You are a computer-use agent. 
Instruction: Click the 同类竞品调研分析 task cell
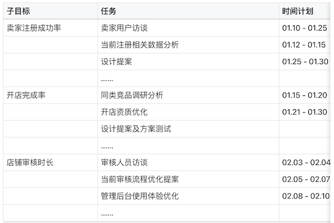(x=132, y=95)
